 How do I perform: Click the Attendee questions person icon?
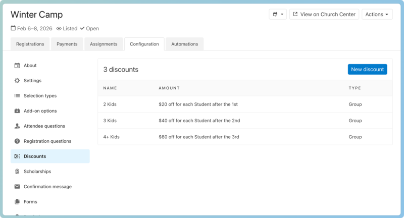pos(17,126)
